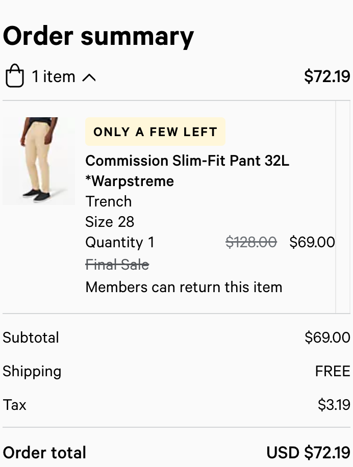Click the Order total label
Screen dimensions: 353x467
point(44,453)
